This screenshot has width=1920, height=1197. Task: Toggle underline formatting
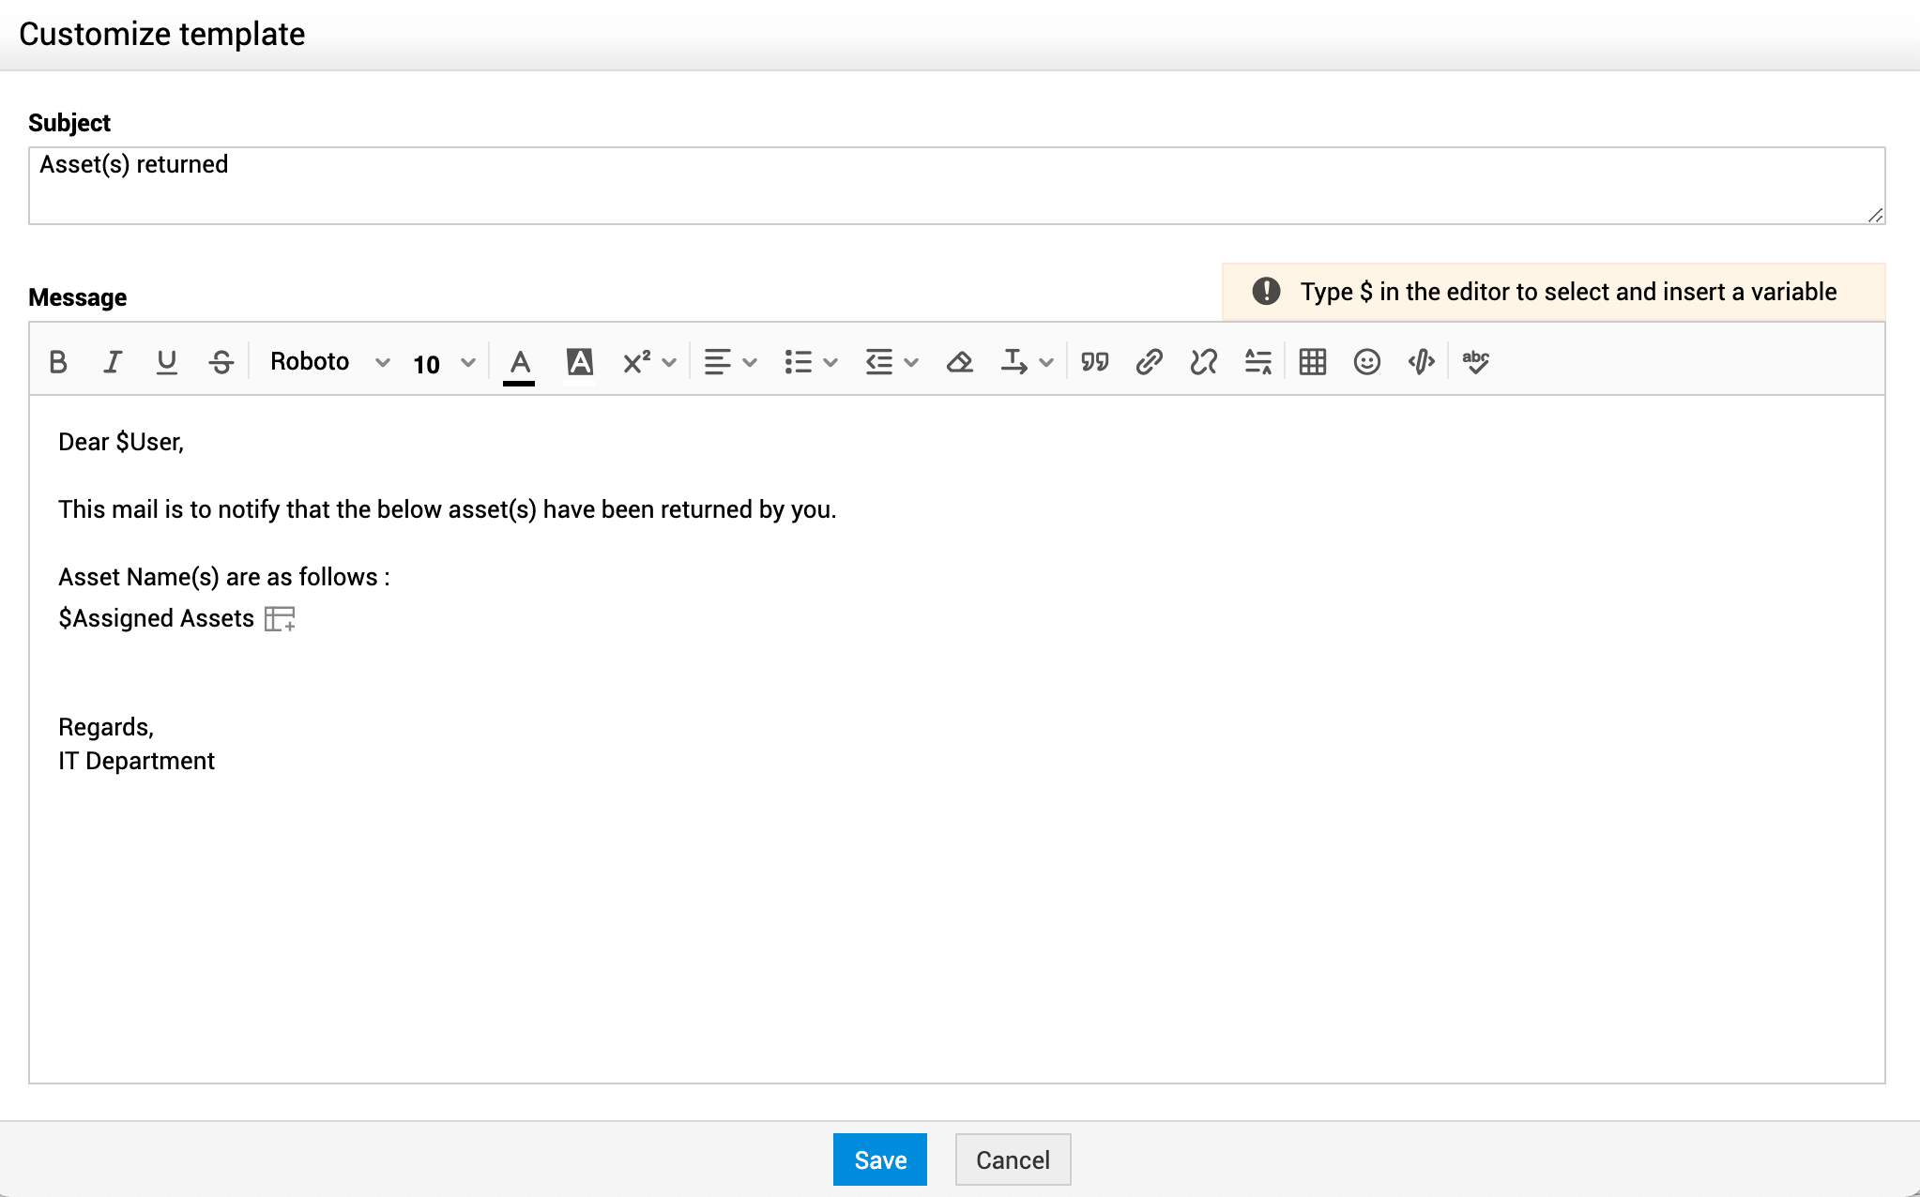coord(166,362)
